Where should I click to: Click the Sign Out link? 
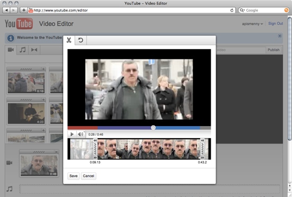click(x=276, y=24)
